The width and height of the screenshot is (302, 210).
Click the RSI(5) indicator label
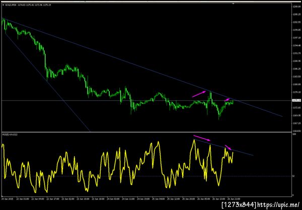(10, 134)
